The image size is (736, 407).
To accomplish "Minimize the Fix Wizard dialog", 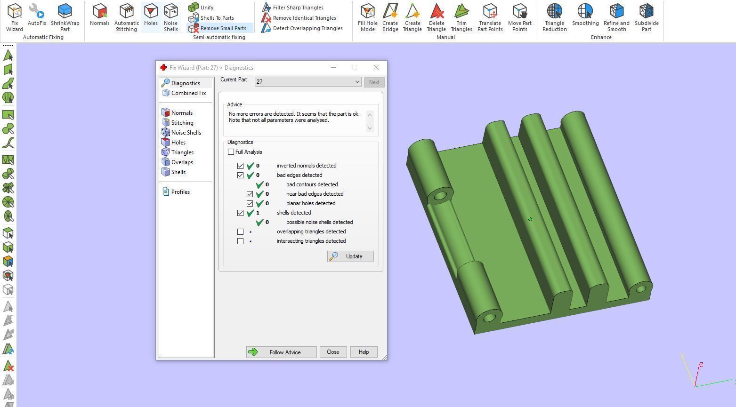I will point(333,67).
